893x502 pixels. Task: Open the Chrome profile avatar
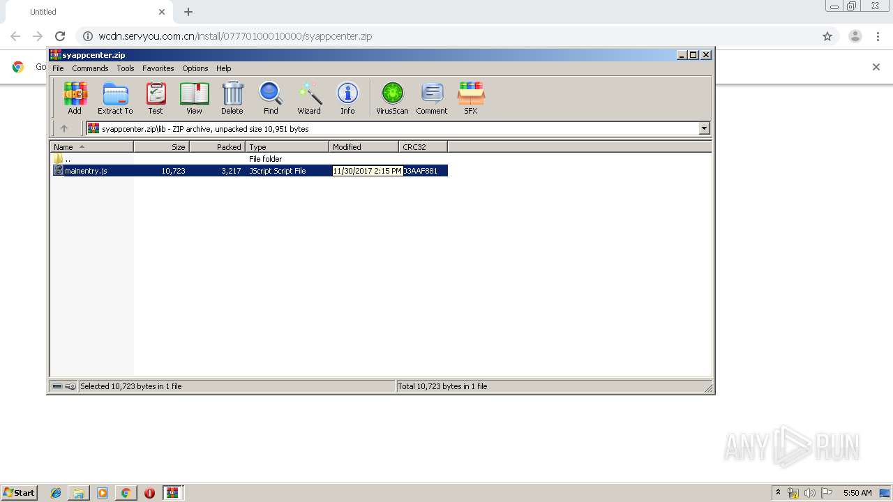855,36
